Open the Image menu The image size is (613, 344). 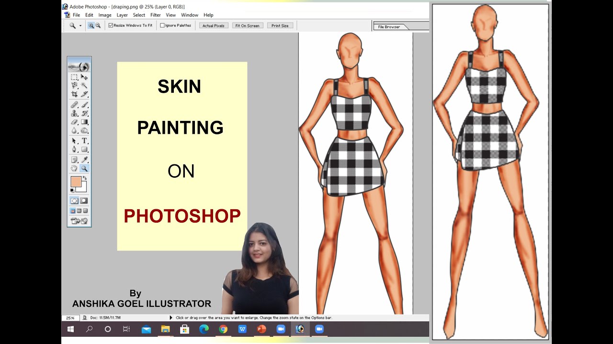105,15
